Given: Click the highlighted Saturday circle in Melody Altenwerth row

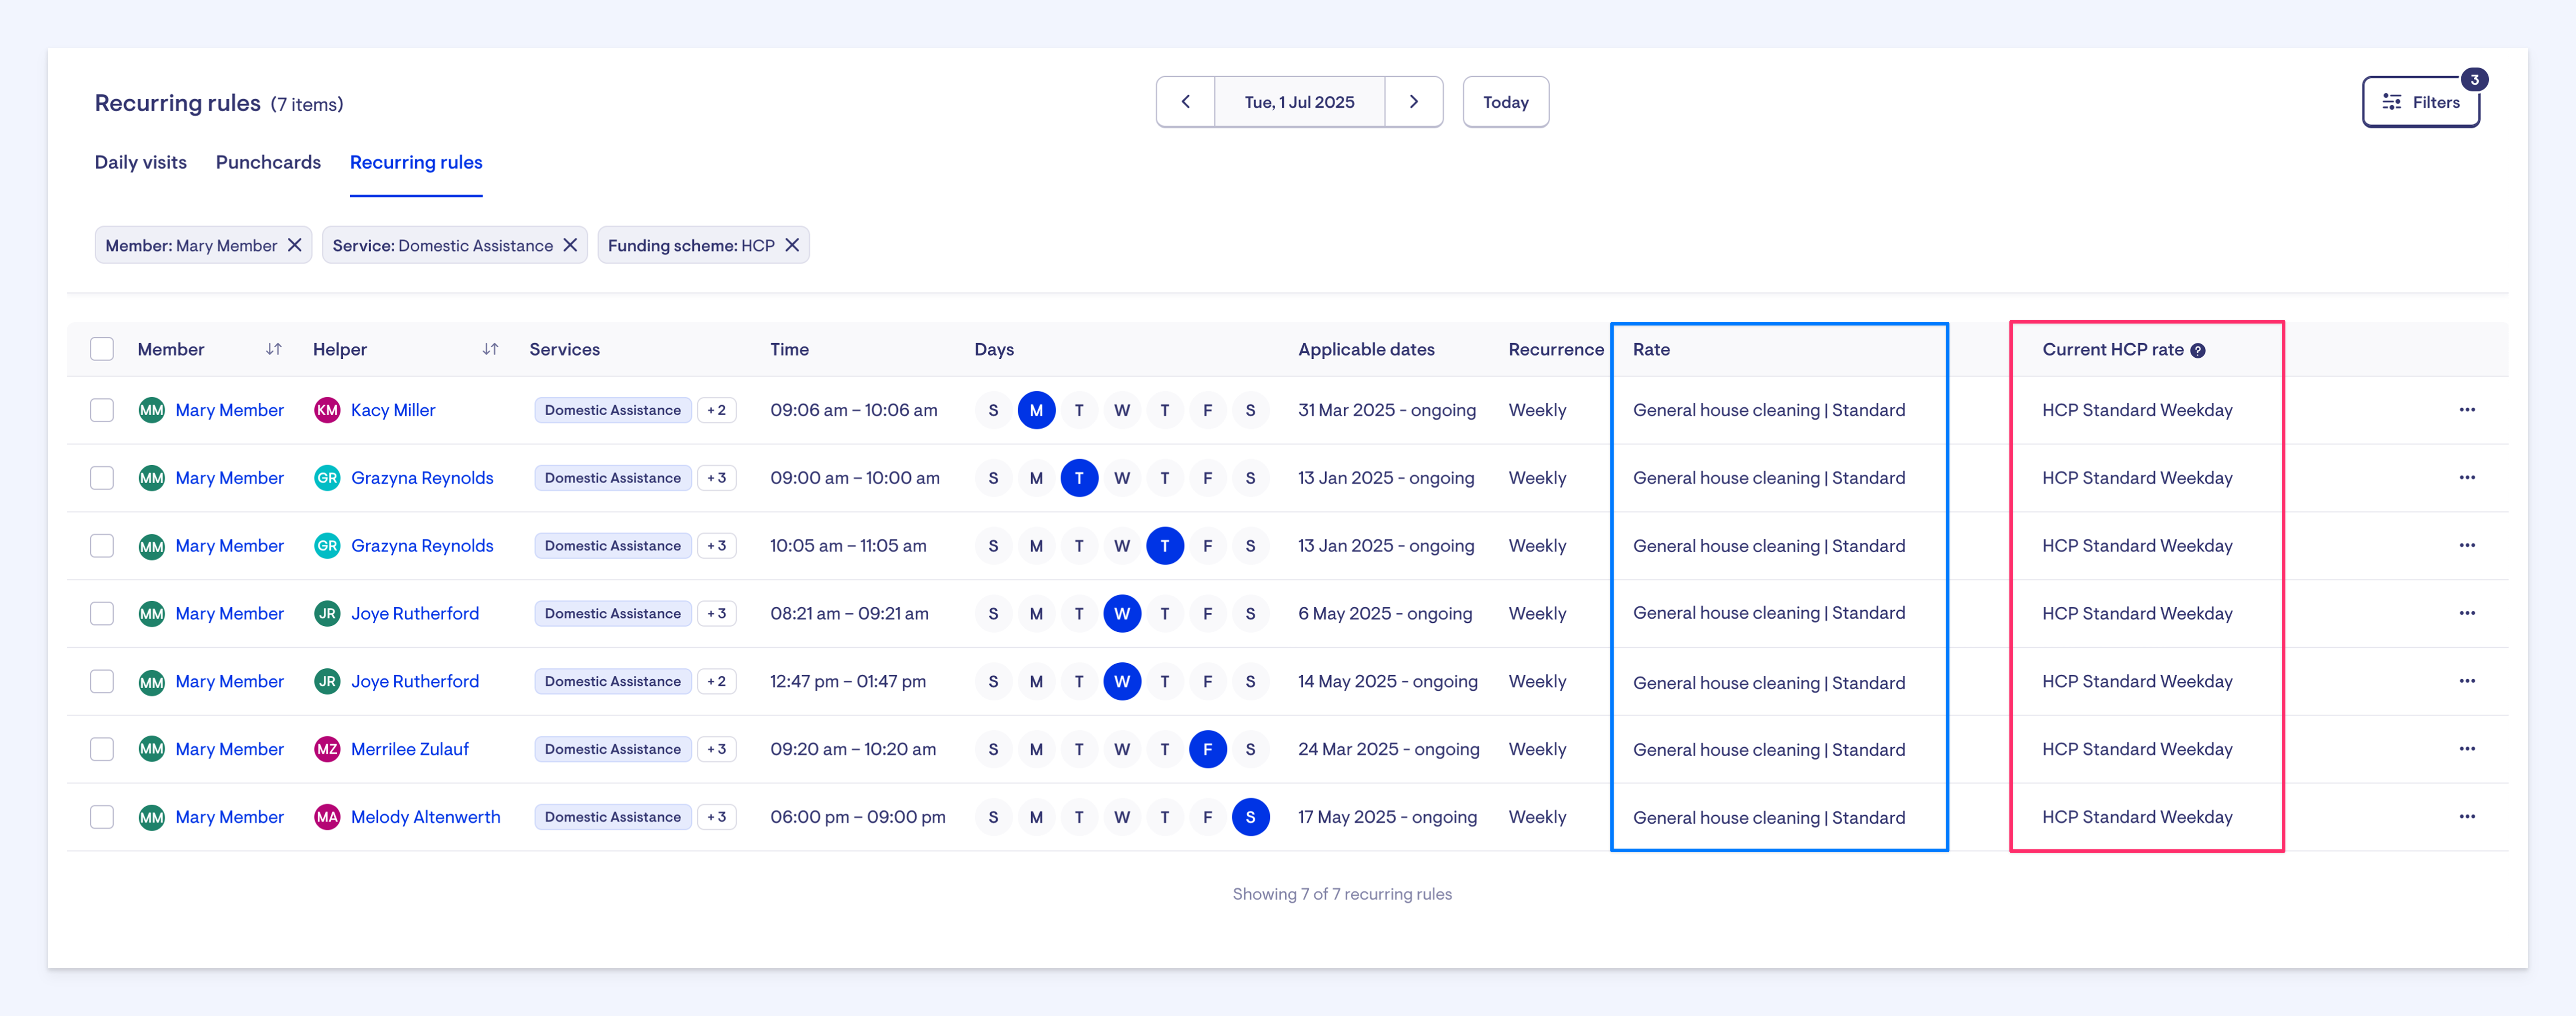Looking at the screenshot, I should 1251,817.
